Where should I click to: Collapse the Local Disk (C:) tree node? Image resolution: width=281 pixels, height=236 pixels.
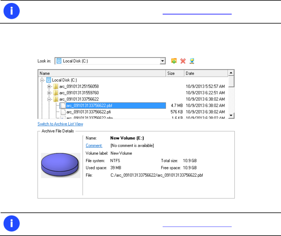click(x=42, y=80)
